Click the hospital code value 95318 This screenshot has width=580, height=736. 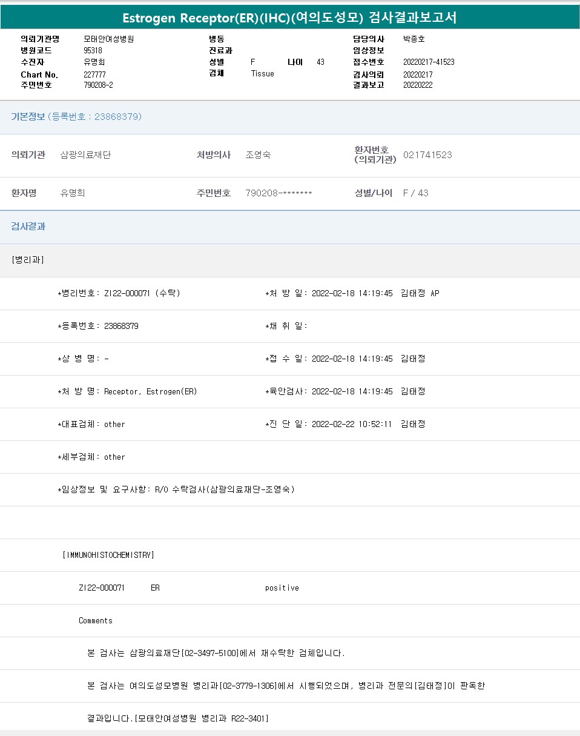click(x=93, y=50)
